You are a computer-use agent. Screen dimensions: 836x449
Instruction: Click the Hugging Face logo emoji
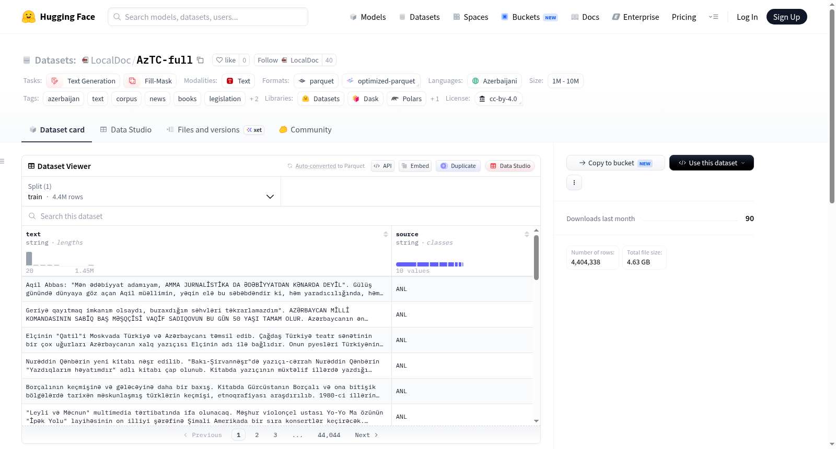(x=29, y=17)
